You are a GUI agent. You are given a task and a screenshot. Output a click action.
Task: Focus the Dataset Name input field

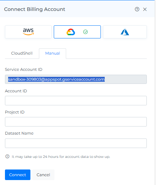coord(76,143)
